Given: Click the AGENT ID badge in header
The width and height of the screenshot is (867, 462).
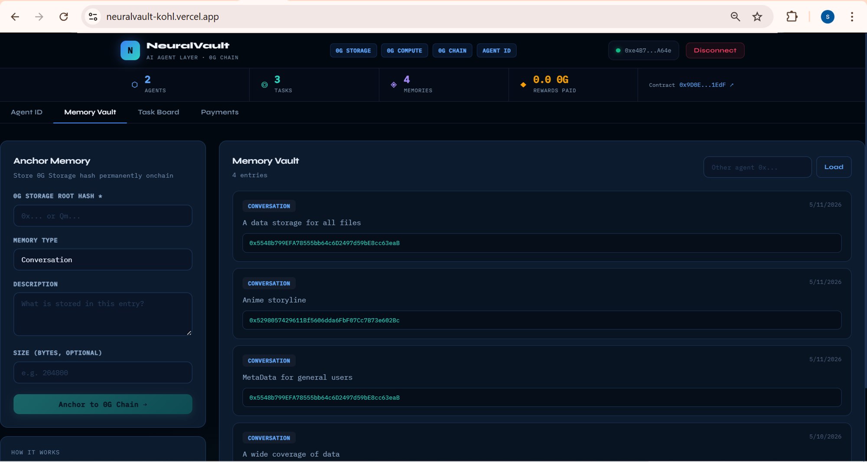Looking at the screenshot, I should click(496, 50).
